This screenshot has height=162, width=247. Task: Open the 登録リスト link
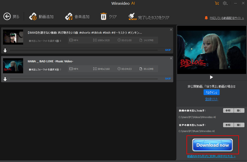coord(211,99)
